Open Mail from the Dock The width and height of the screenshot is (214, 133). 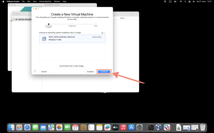[43, 128]
